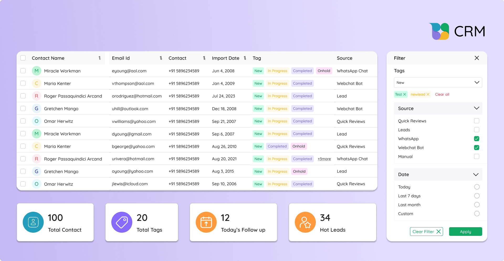This screenshot has height=261, width=504.
Task: Show Roger's extra tags via +3more link
Action: (324, 159)
